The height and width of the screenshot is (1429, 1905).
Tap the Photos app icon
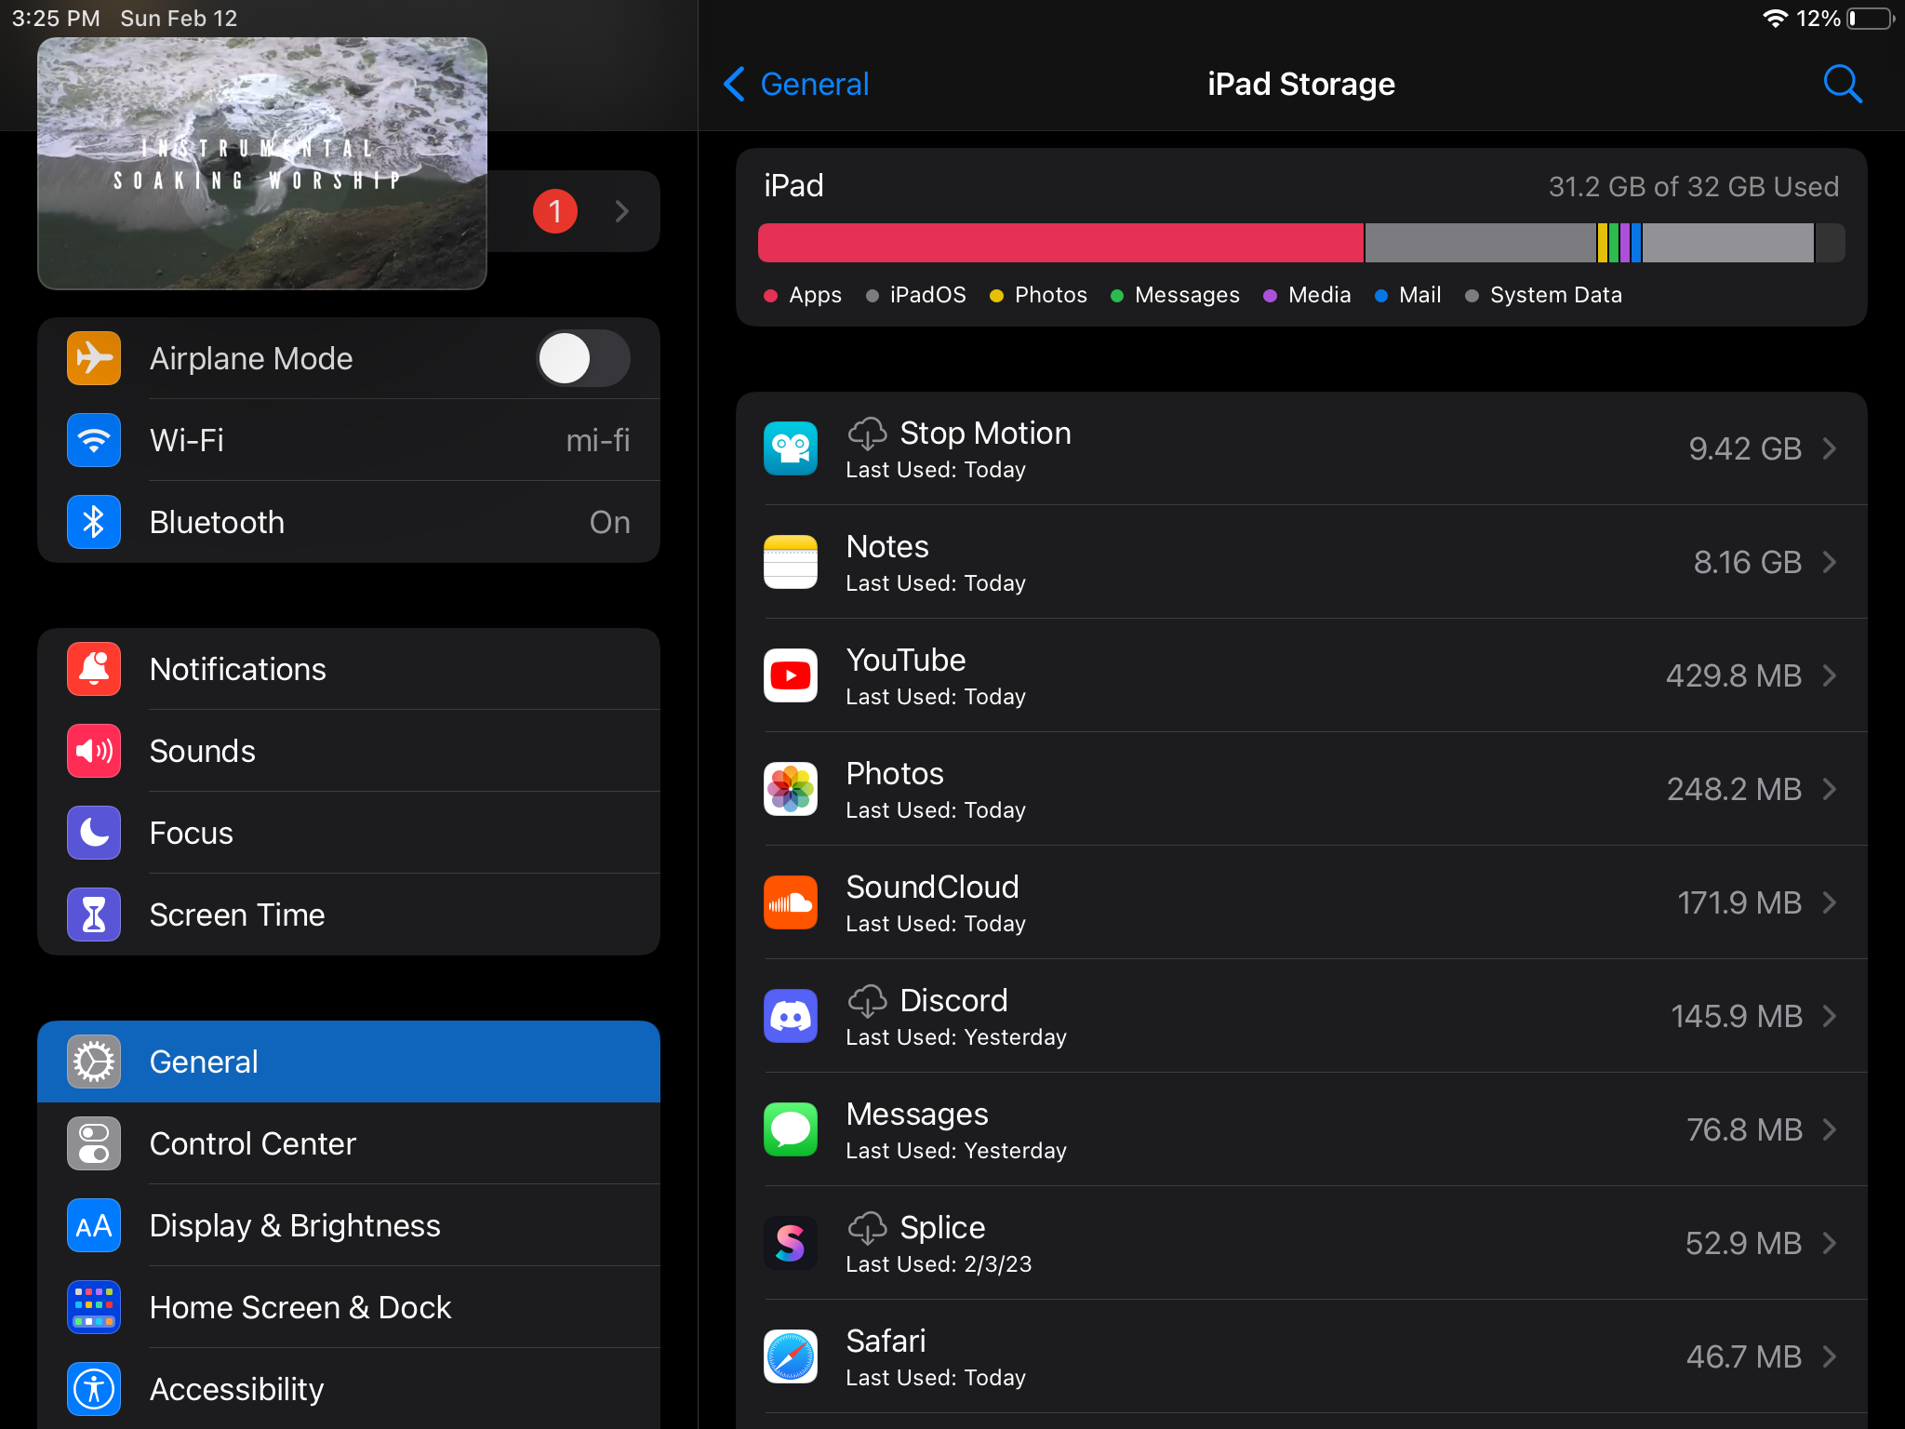point(791,789)
